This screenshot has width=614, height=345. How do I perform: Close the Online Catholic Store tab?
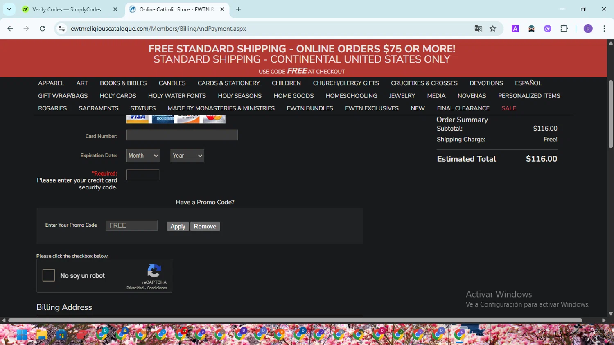(222, 9)
